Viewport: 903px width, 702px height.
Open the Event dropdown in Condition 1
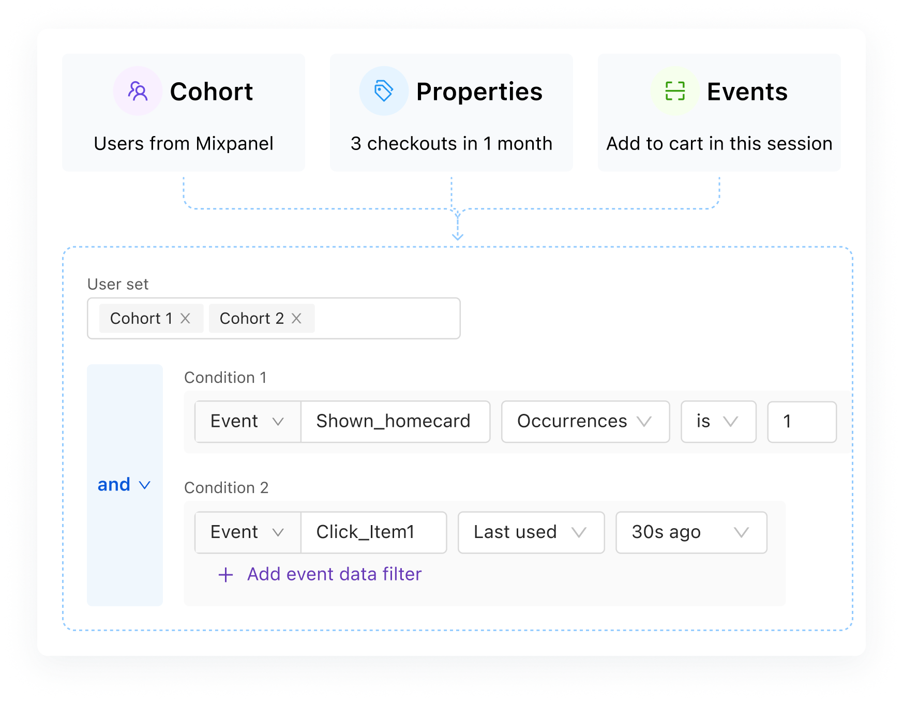[247, 421]
